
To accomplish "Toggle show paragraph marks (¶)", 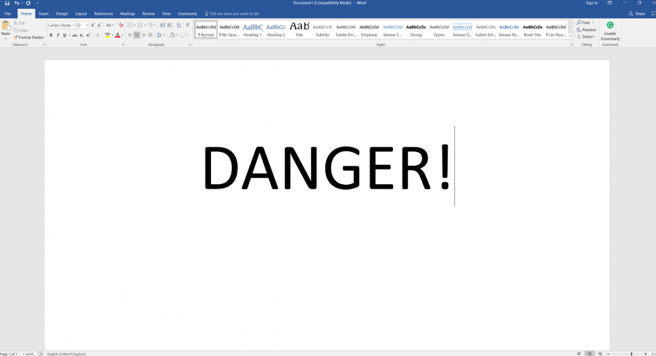I will [187, 25].
